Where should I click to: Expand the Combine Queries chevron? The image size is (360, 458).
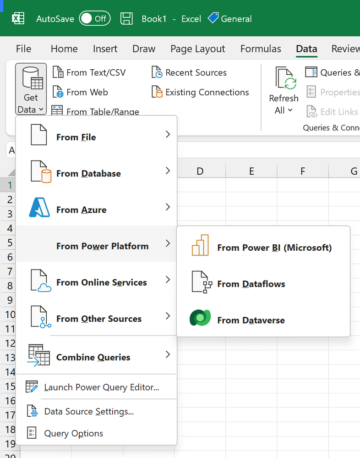[168, 354]
